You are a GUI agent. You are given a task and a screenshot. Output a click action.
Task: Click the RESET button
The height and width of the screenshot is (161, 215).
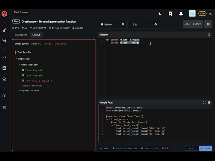pyautogui.click(x=165, y=148)
